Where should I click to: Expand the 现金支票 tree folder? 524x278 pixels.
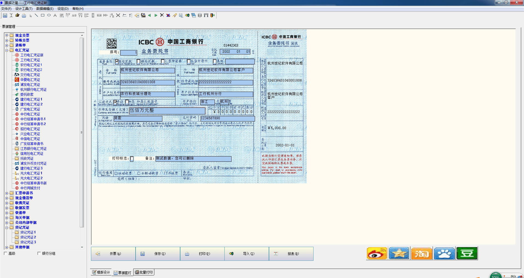point(7,35)
